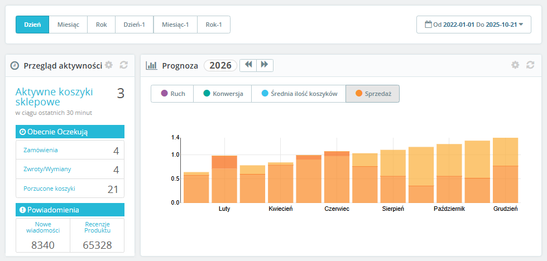Image resolution: width=547 pixels, height=261 pixels.
Task: Toggle the Ruch chart series
Action: click(172, 94)
